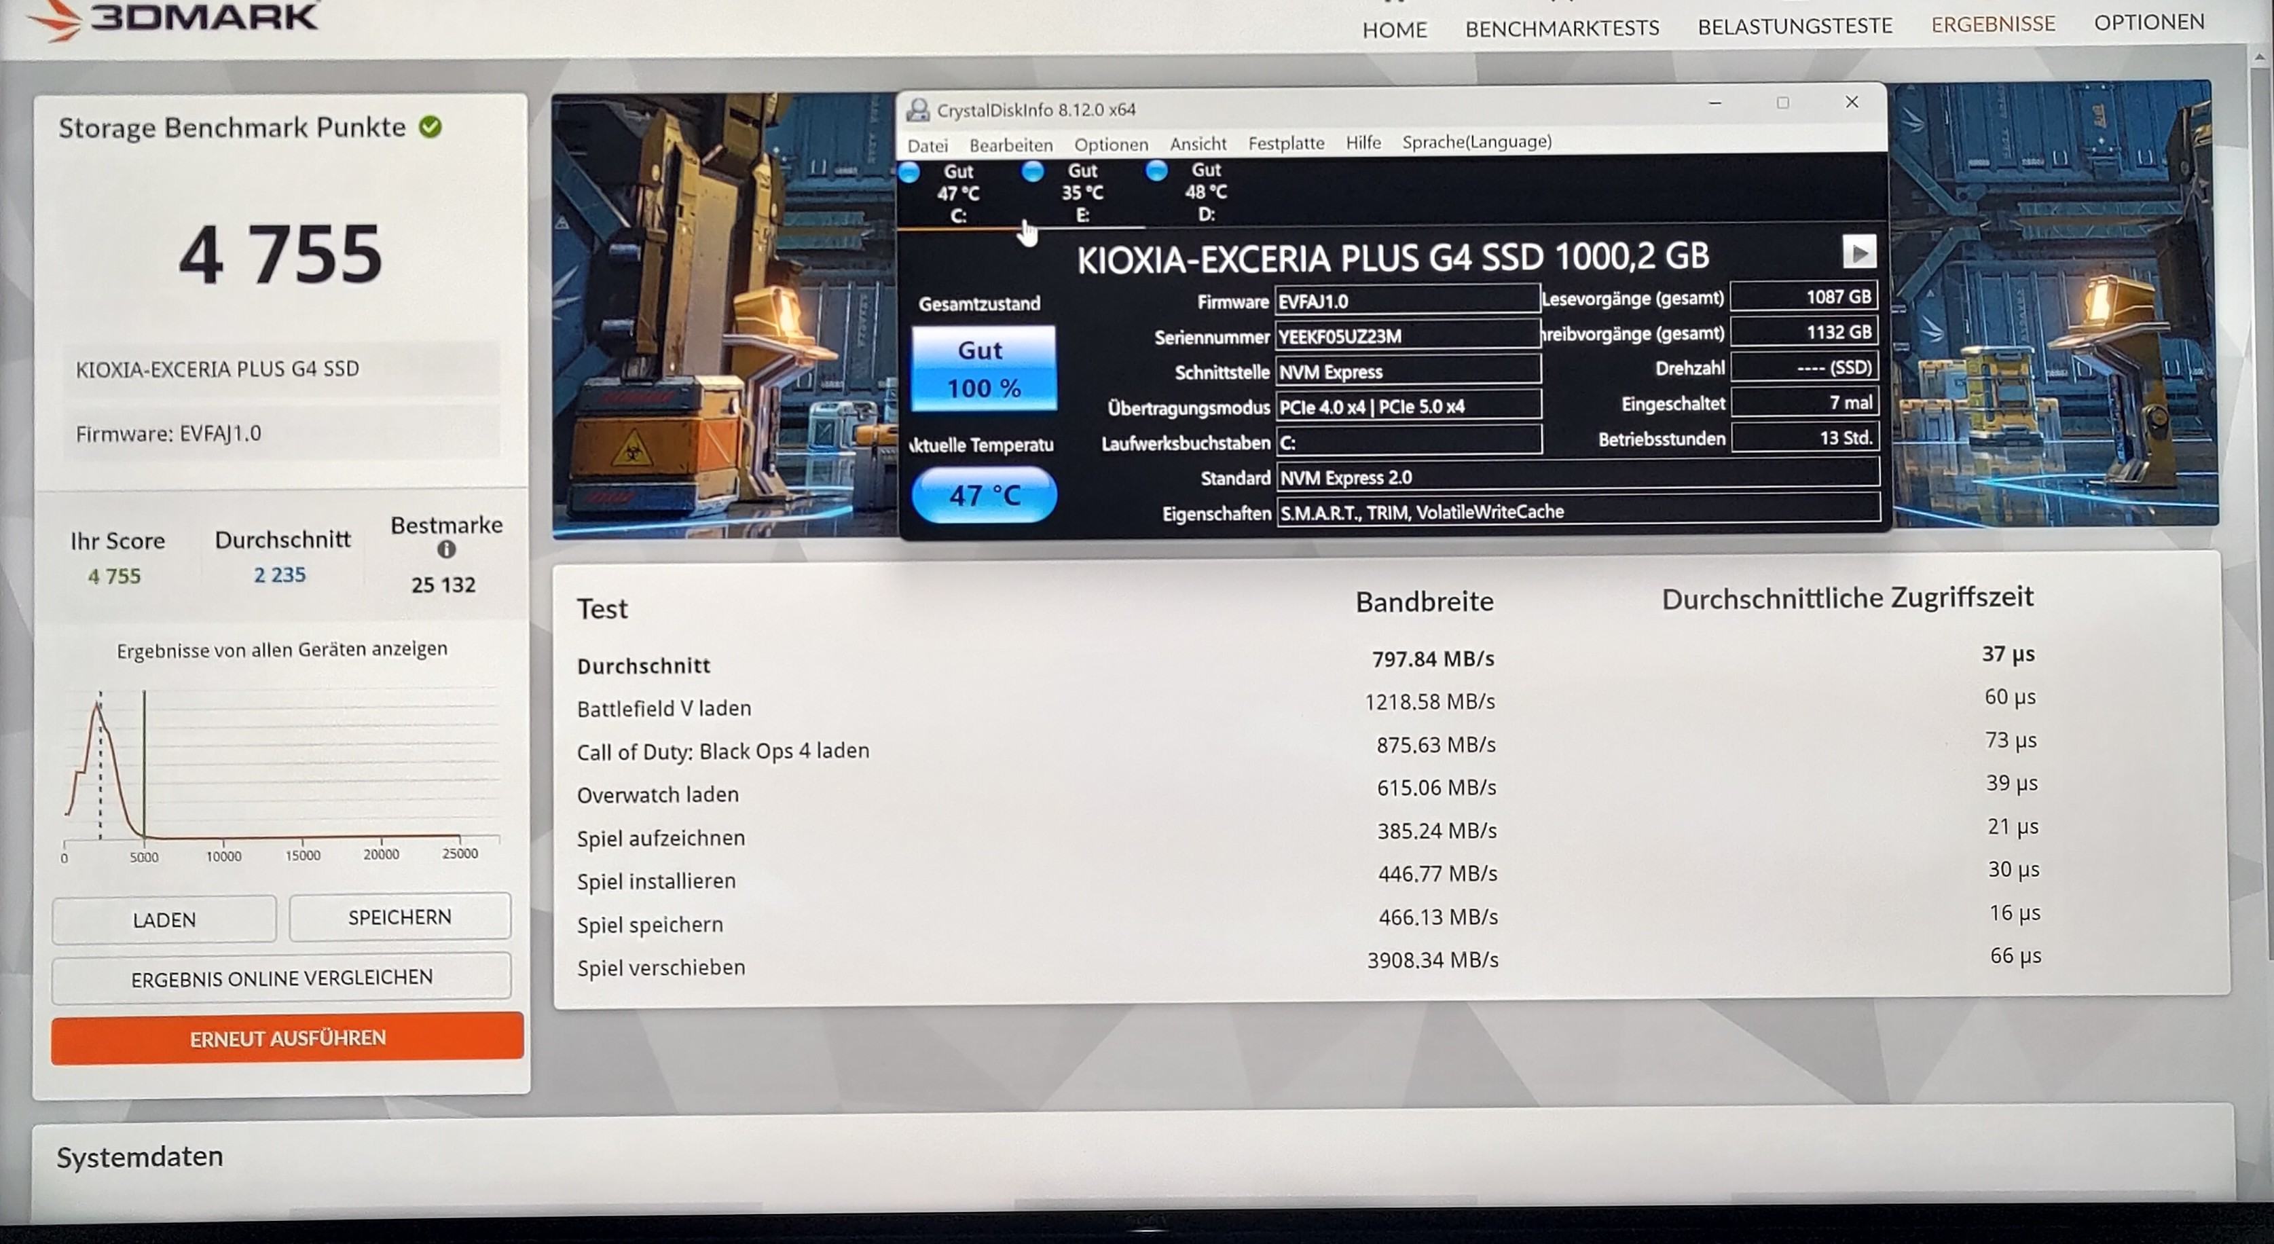The image size is (2274, 1244).
Task: Click the Eigenschaften S.M.A.R.T. field
Action: (x=1579, y=512)
